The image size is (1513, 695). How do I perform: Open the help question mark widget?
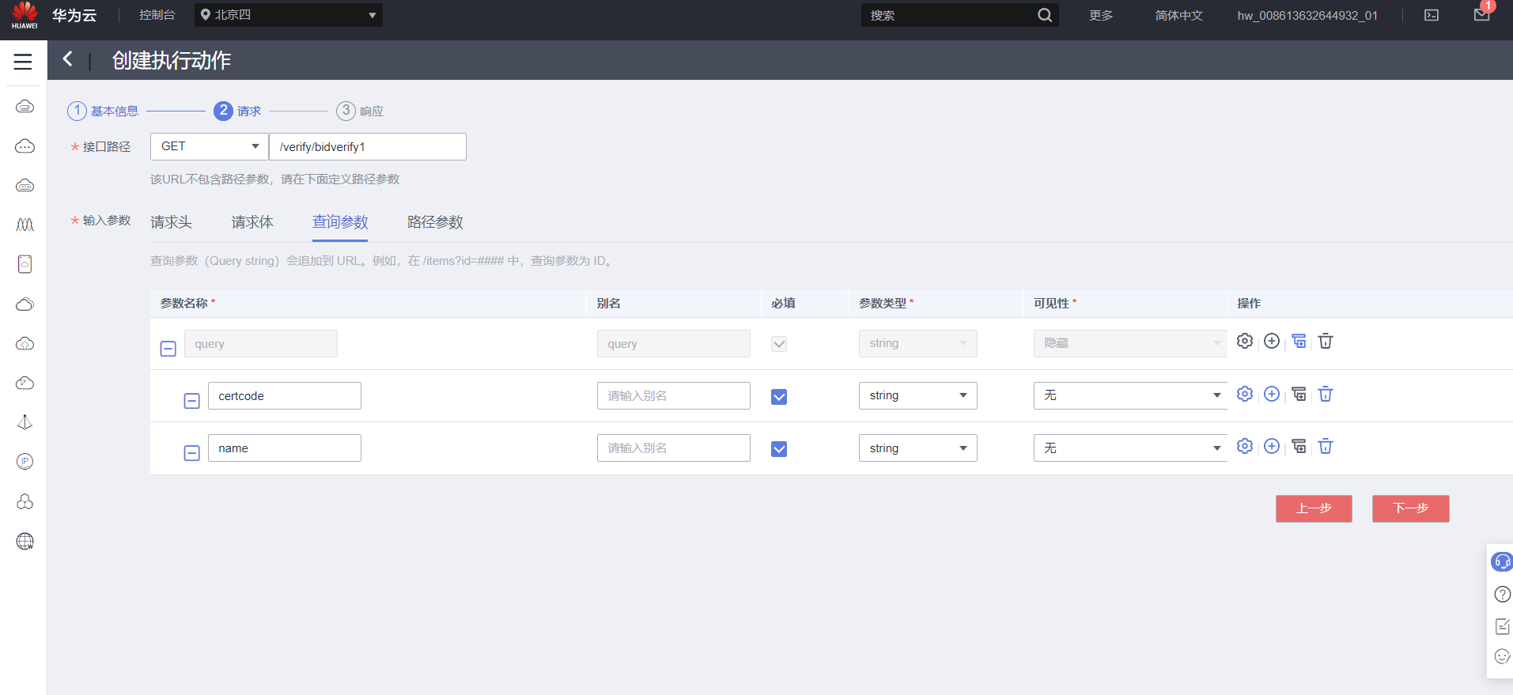click(1503, 595)
